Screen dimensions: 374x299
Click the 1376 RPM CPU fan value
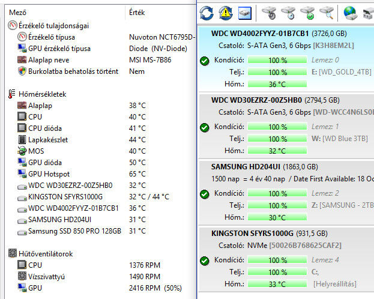(145, 265)
